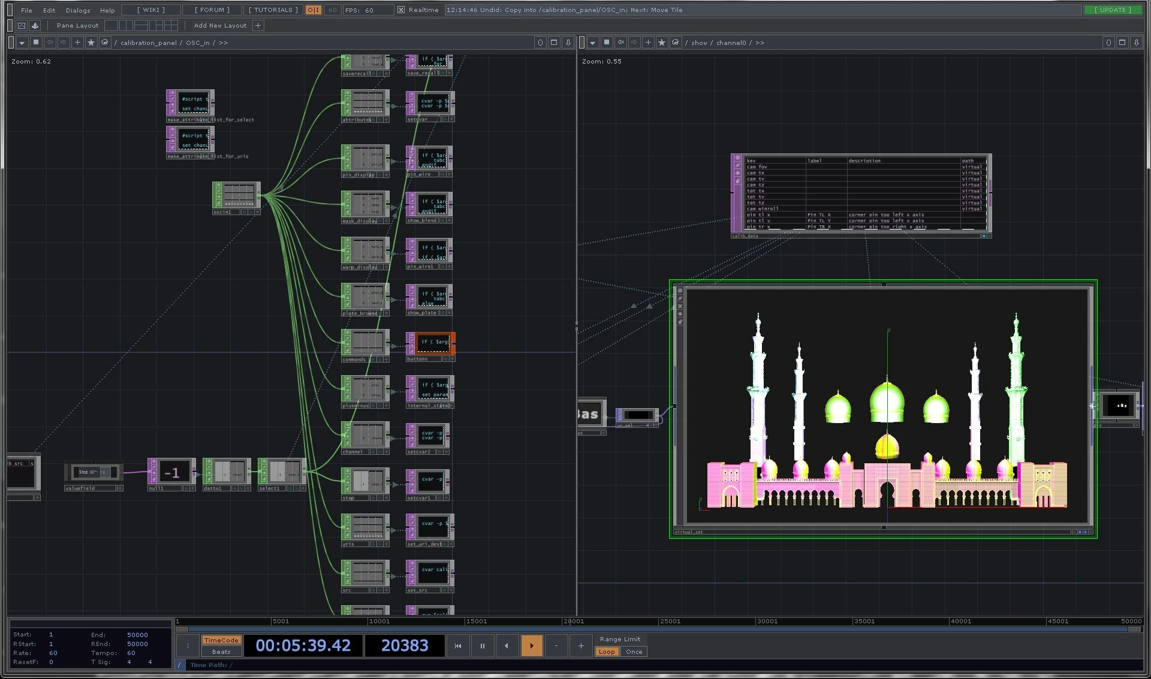Click the stop square icon in left pane toolbar

click(36, 43)
